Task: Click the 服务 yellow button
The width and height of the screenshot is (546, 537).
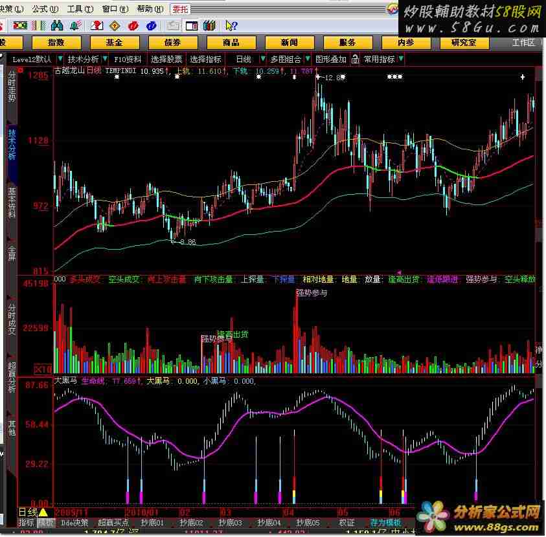Action: 348,43
